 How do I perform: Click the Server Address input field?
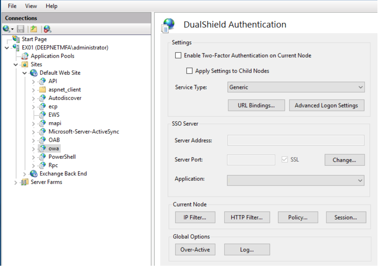point(296,140)
